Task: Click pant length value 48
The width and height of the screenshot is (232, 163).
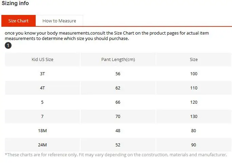Action: pyautogui.click(x=118, y=130)
